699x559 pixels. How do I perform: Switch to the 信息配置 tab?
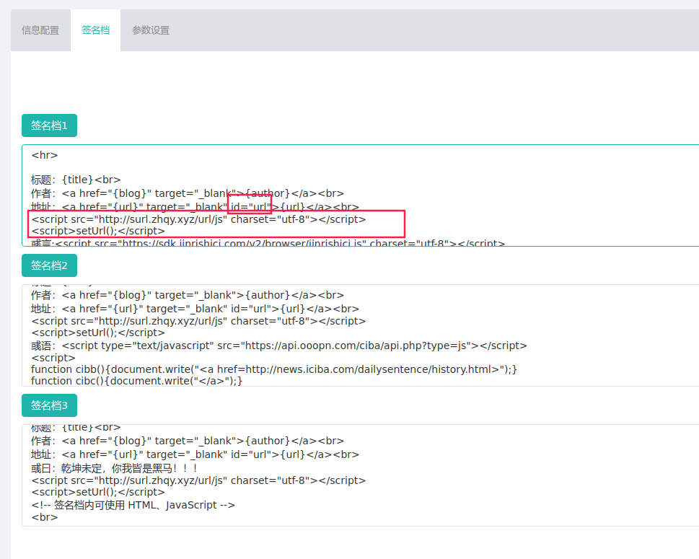pyautogui.click(x=40, y=30)
